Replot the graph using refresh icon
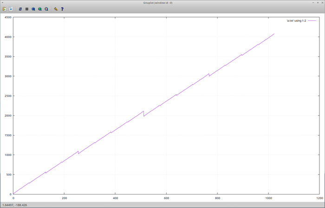This screenshot has width=325, height=208. [x=20, y=9]
